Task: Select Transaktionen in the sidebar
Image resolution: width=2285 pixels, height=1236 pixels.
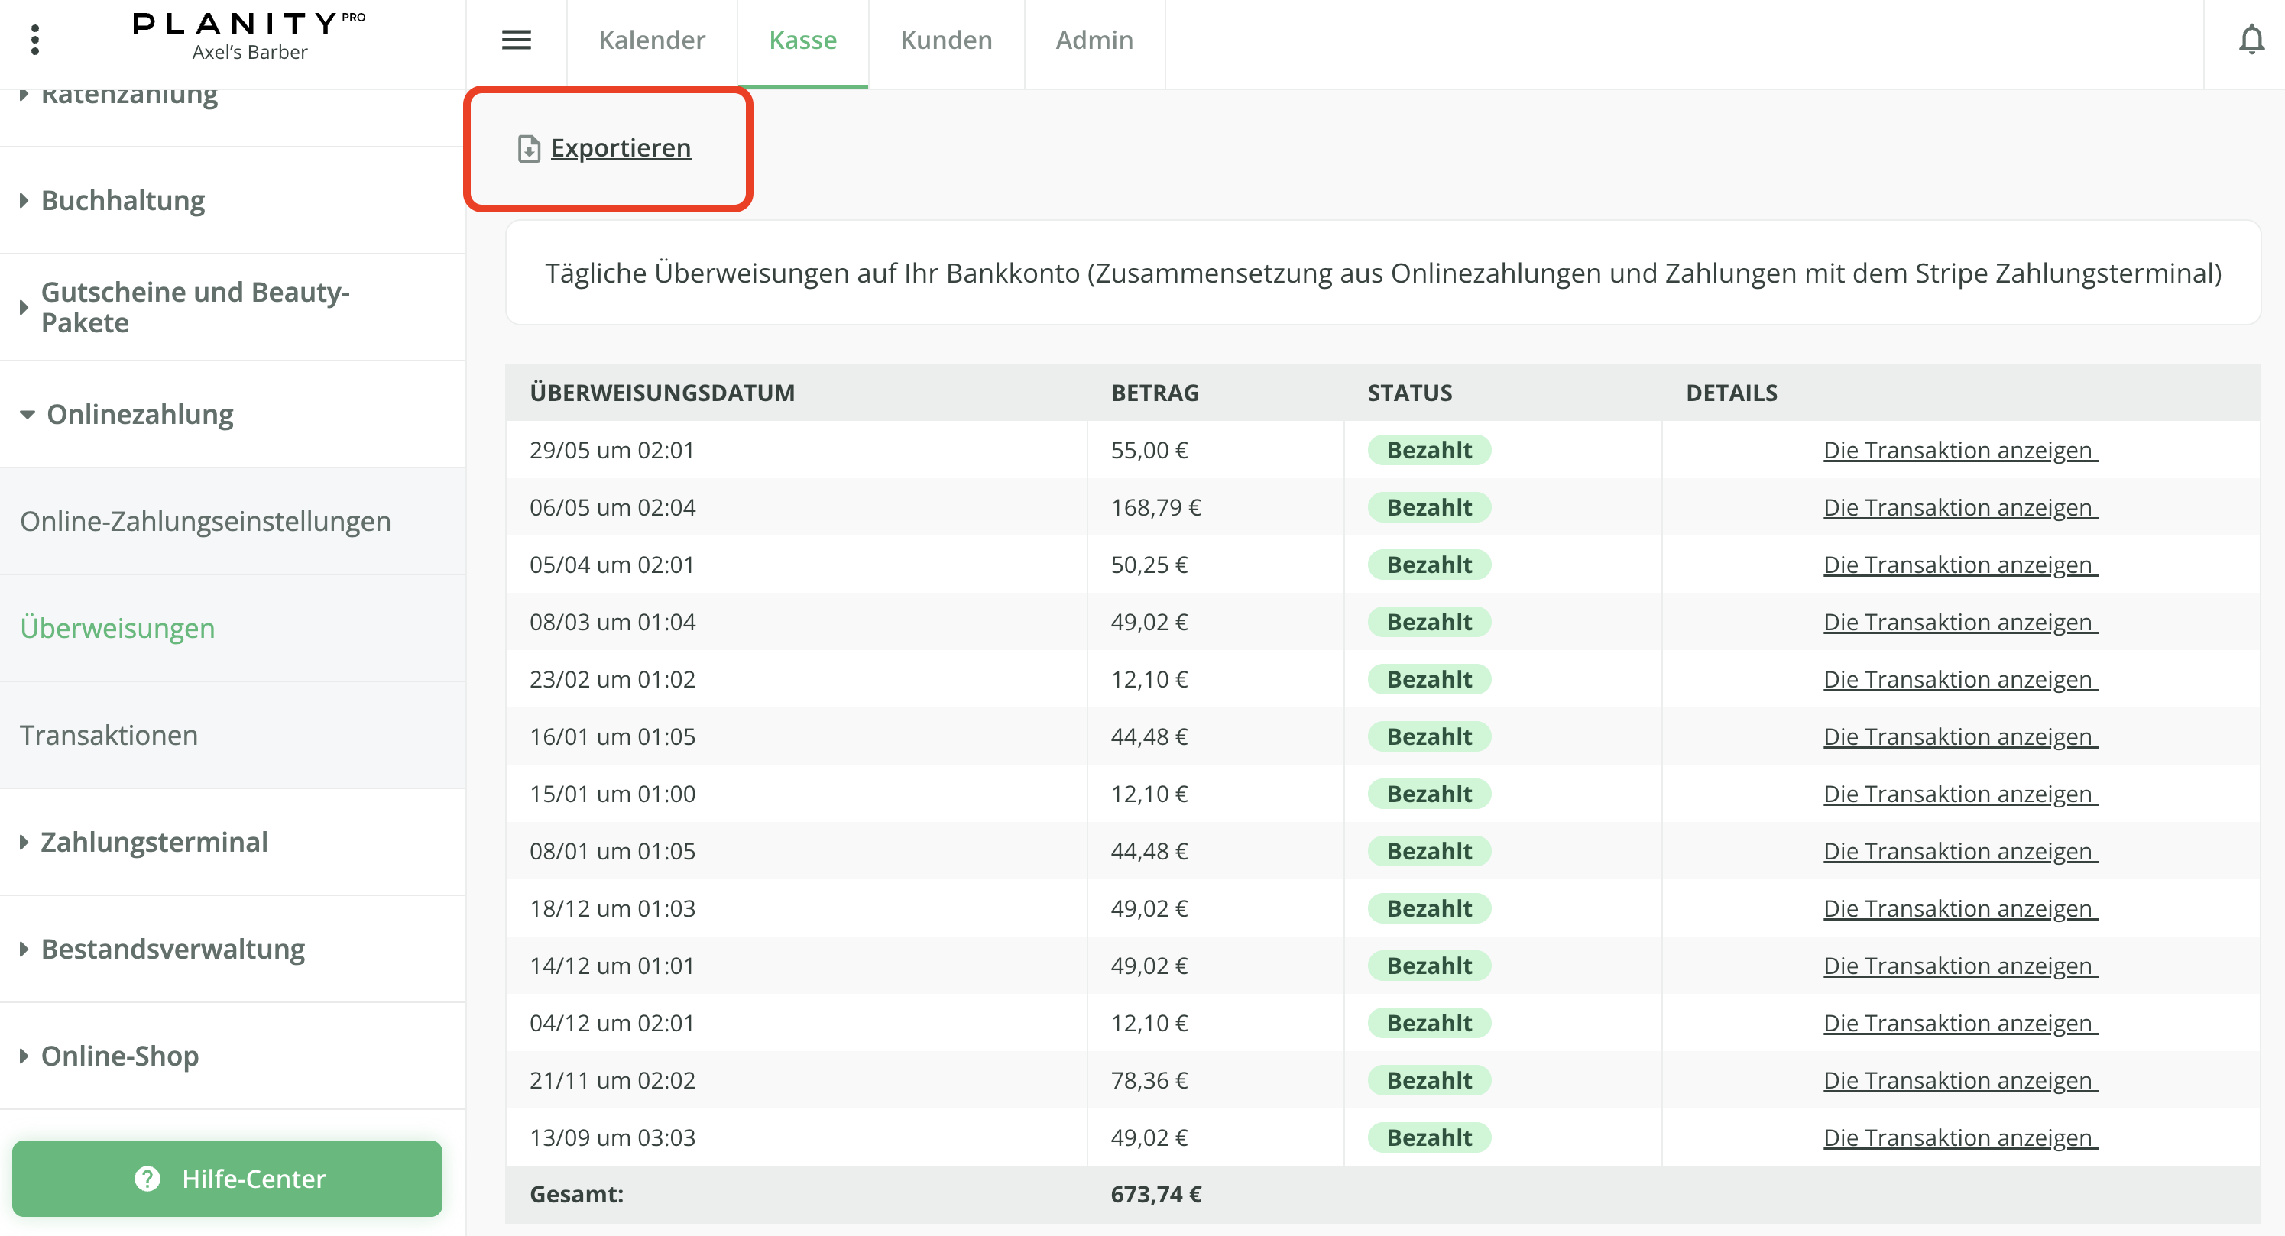Action: click(109, 735)
